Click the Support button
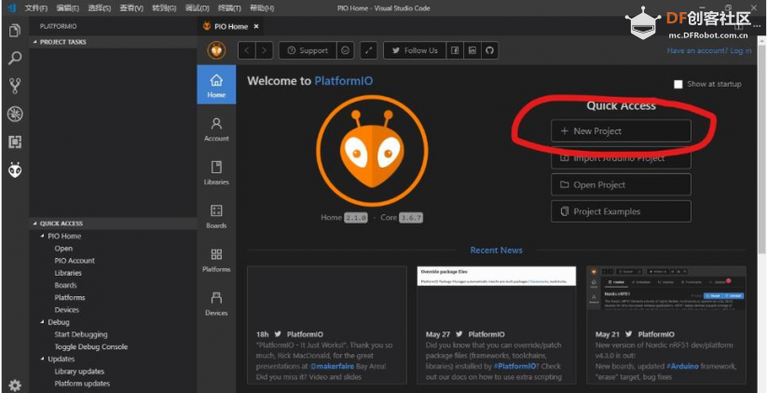The width and height of the screenshot is (767, 393). pyautogui.click(x=308, y=50)
